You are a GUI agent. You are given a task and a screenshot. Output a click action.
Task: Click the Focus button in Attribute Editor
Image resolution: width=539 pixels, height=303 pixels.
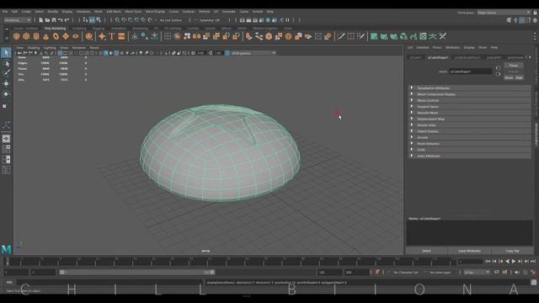coord(514,66)
